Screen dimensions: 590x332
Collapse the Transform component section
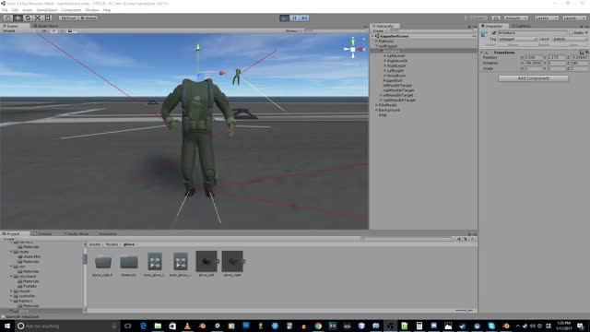point(482,53)
